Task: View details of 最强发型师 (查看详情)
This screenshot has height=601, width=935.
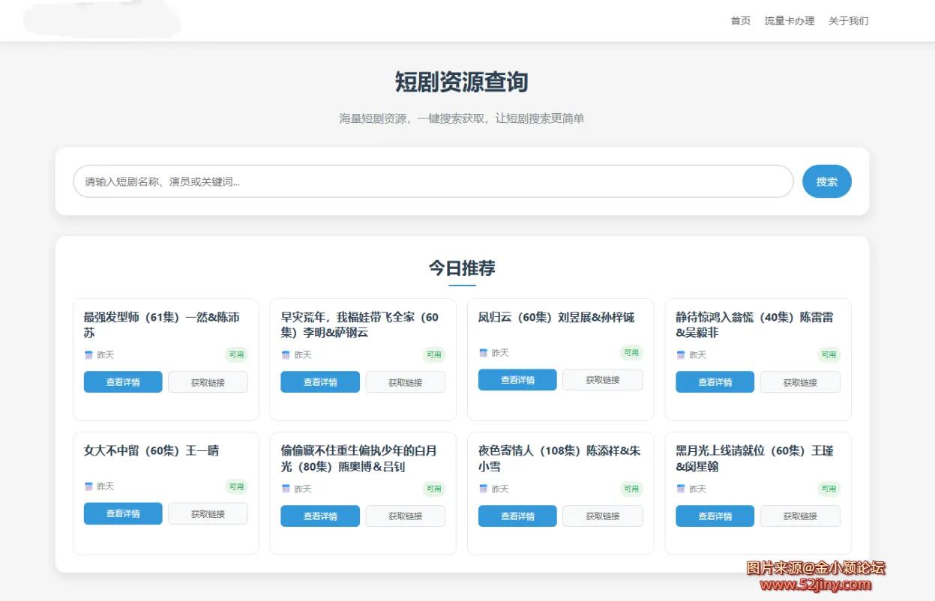Action: tap(123, 382)
